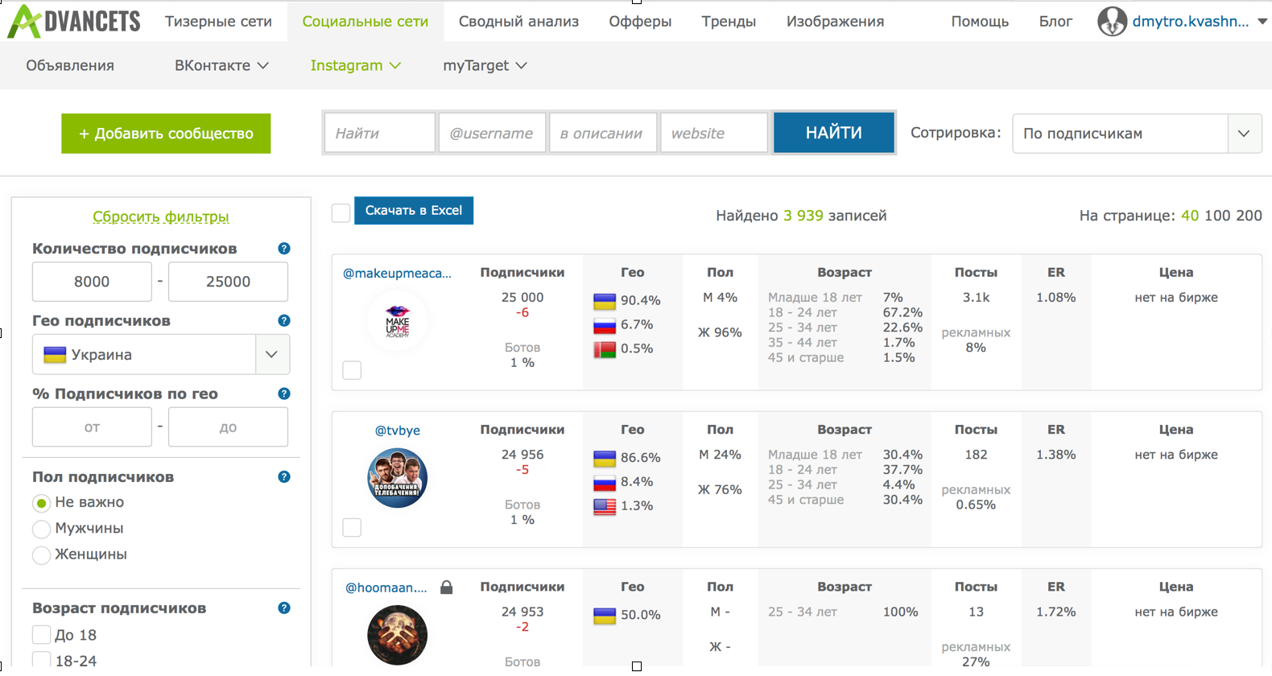Select the Мужчины radio button
Image resolution: width=1272 pixels, height=676 pixels.
(41, 529)
